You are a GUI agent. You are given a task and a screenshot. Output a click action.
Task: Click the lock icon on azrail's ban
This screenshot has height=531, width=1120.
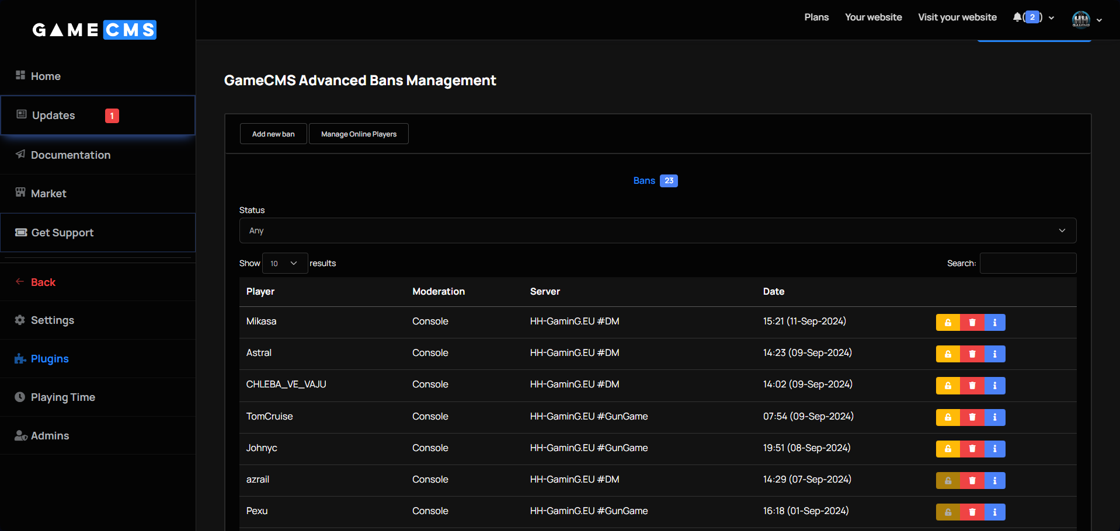[x=947, y=480]
